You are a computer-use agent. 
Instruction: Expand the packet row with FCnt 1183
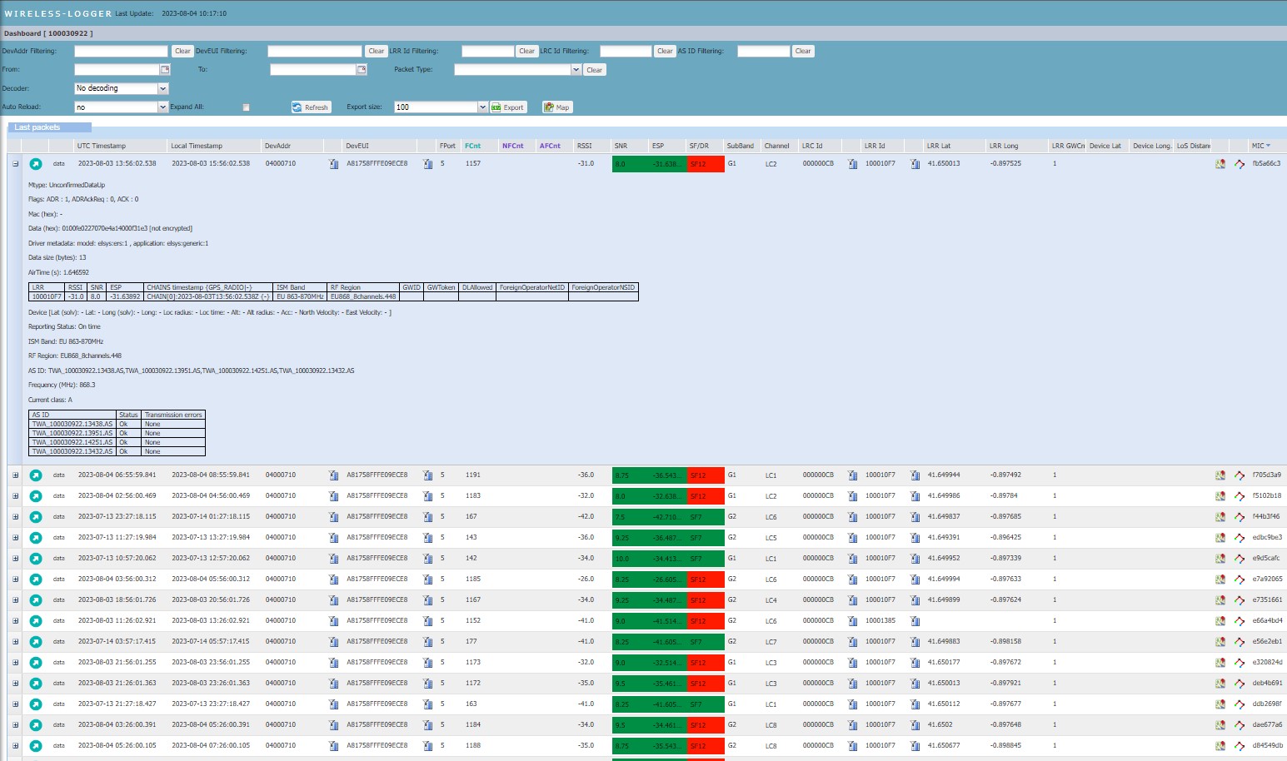click(15, 496)
